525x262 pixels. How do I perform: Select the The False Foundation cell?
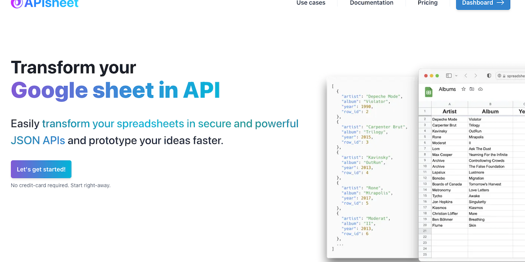click(x=490, y=166)
